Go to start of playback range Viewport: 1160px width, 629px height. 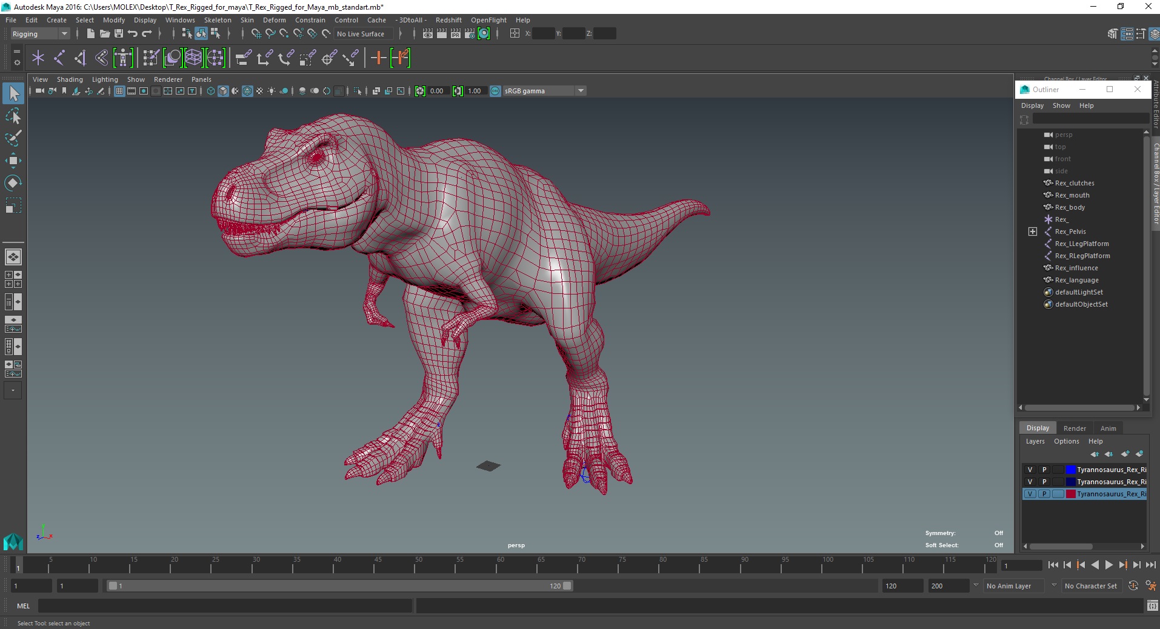(1053, 565)
